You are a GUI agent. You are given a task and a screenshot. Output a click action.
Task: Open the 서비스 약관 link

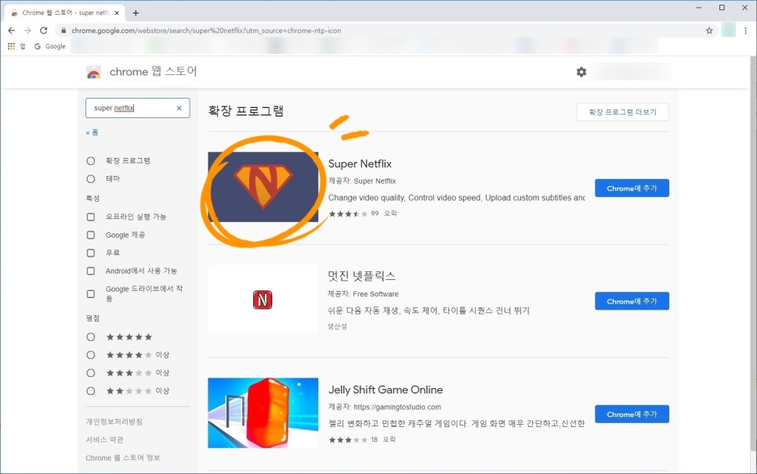pyautogui.click(x=104, y=440)
